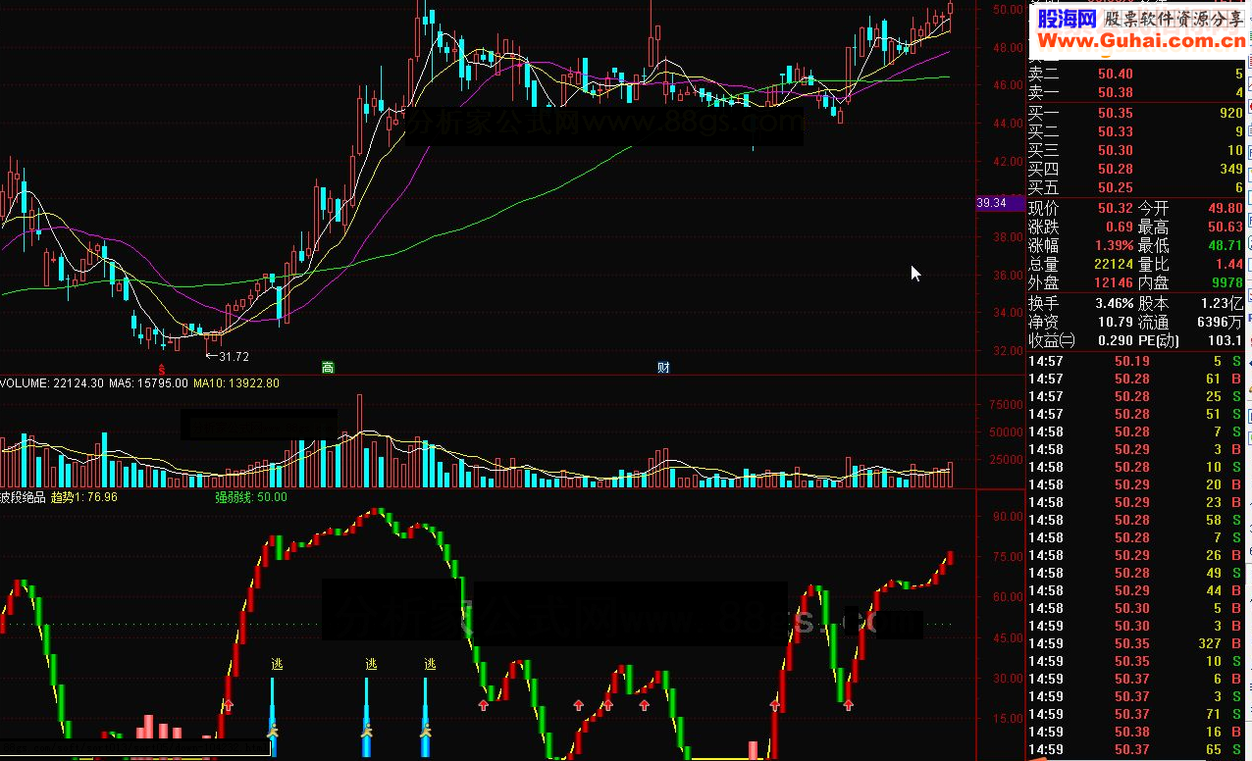Image resolution: width=1252 pixels, height=761 pixels.
Task: Click the 波段绝品 indicator name
Action: [22, 497]
